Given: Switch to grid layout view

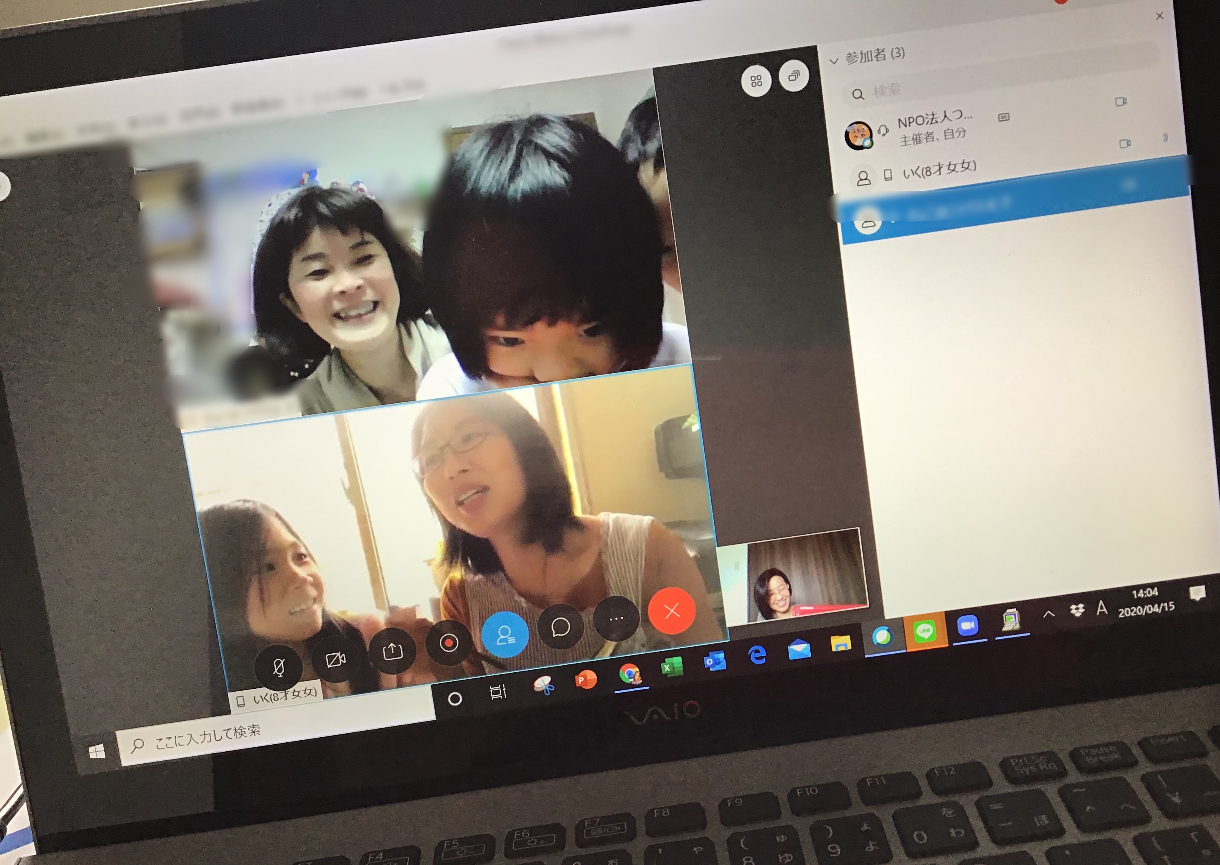Looking at the screenshot, I should 756,81.
